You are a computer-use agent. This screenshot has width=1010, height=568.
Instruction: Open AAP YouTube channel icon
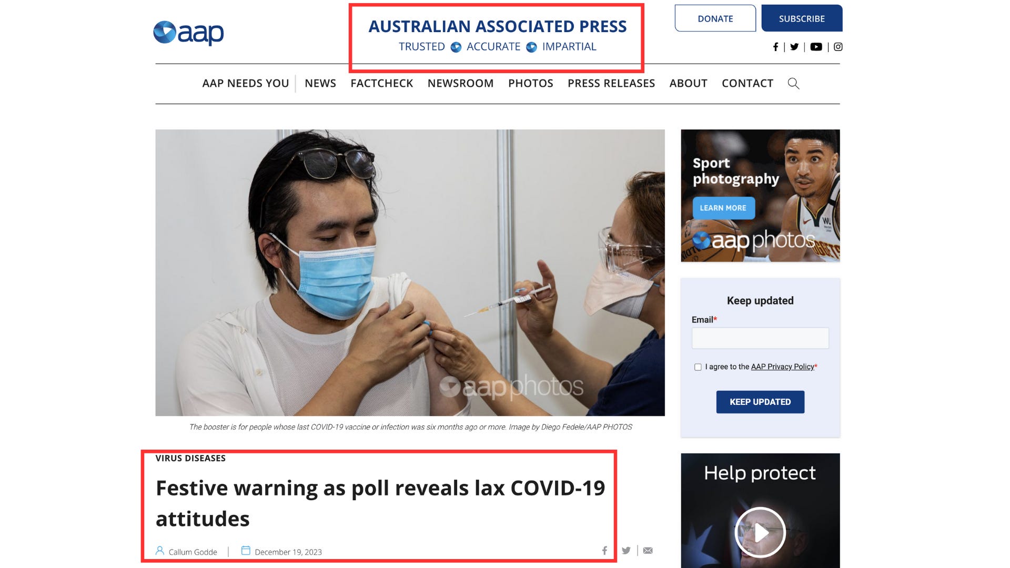(816, 47)
